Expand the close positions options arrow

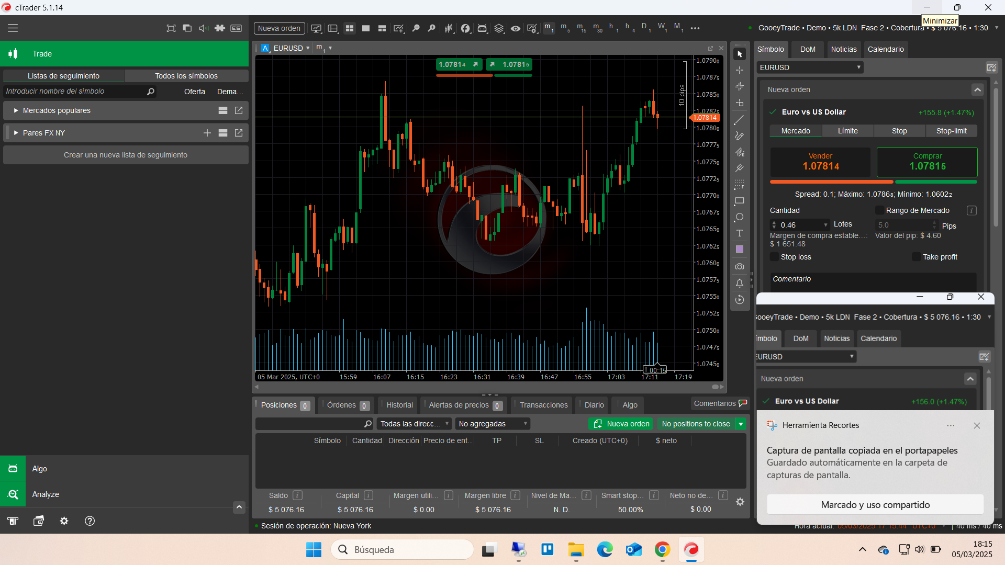pyautogui.click(x=741, y=424)
